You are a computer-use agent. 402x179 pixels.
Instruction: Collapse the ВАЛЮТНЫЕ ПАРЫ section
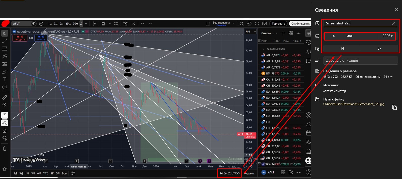pos(263,49)
